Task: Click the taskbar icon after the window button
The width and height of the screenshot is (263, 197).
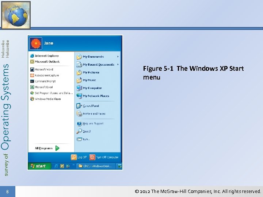Action: tap(120, 166)
